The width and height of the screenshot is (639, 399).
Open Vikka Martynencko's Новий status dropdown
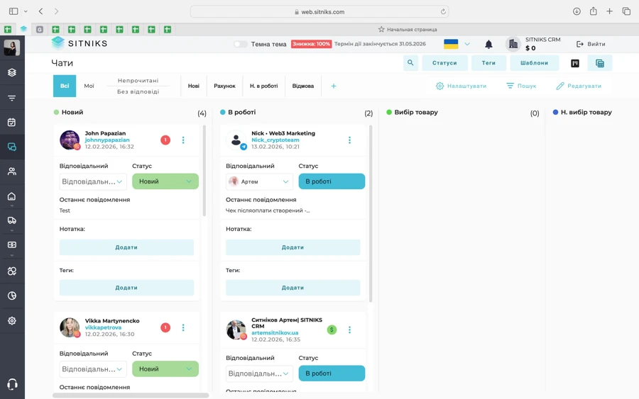coord(165,369)
